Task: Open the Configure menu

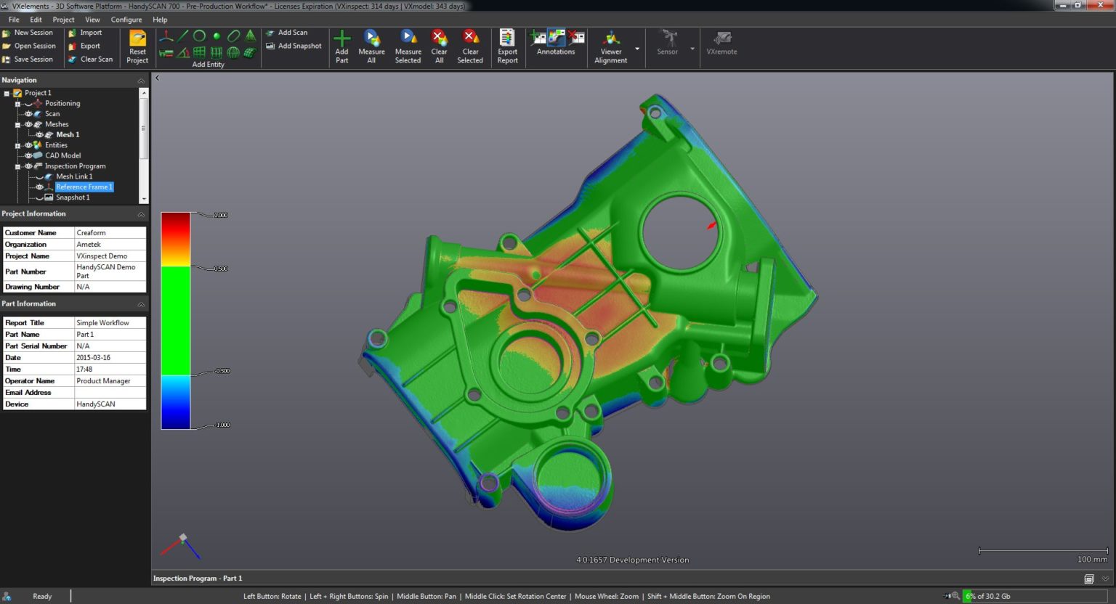Action: point(126,20)
